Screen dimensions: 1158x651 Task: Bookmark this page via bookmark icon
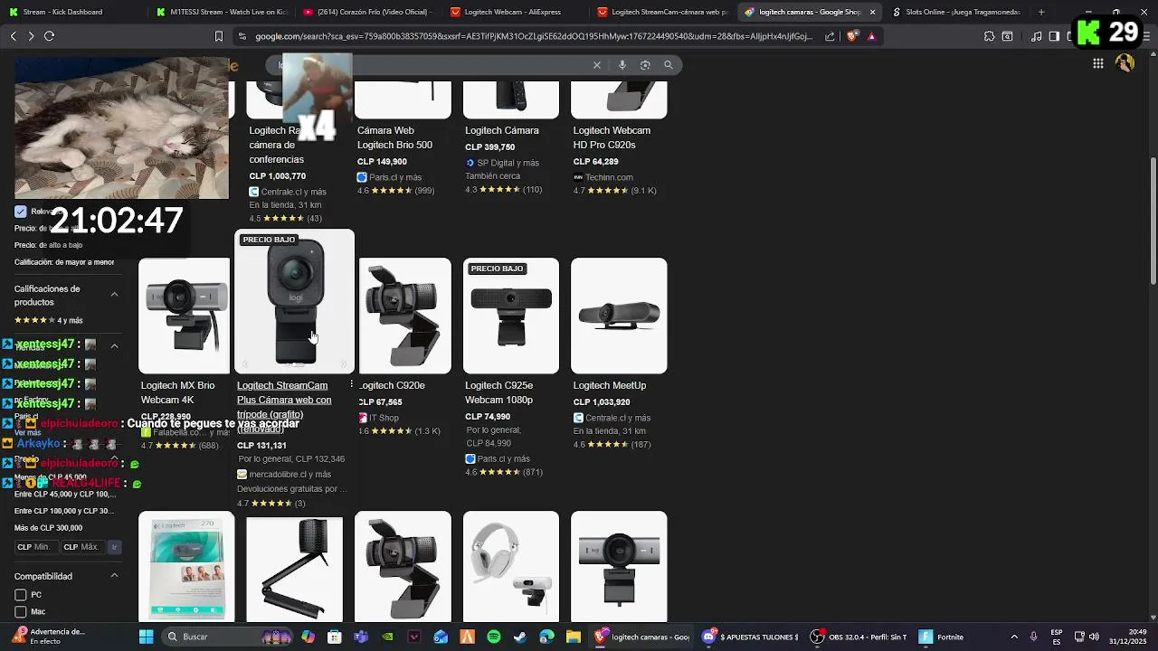pos(218,36)
